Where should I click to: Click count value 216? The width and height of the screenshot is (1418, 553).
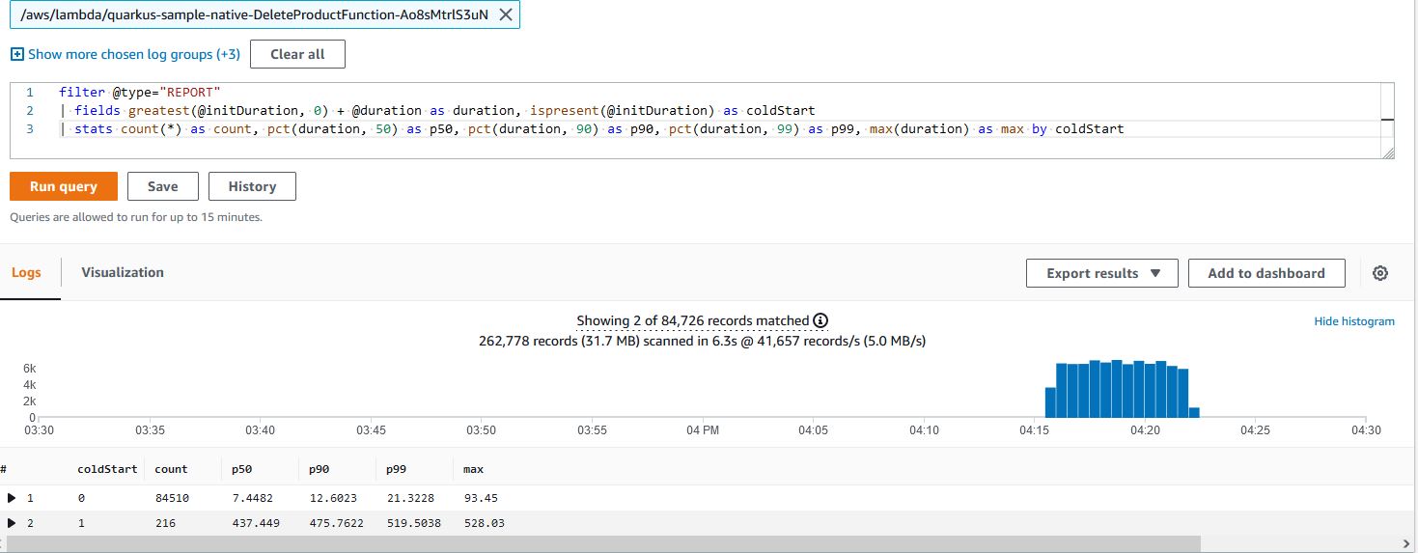pos(165,523)
